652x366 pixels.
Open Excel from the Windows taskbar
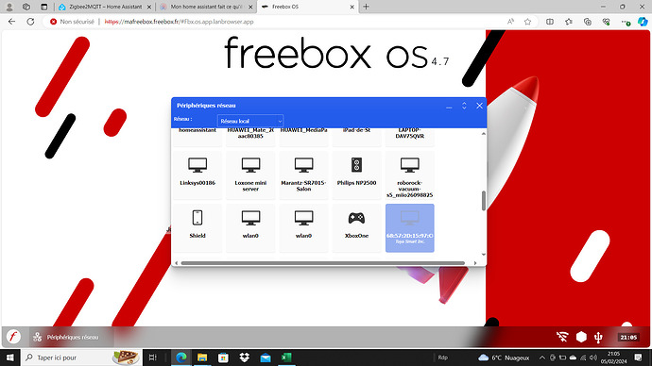286,358
